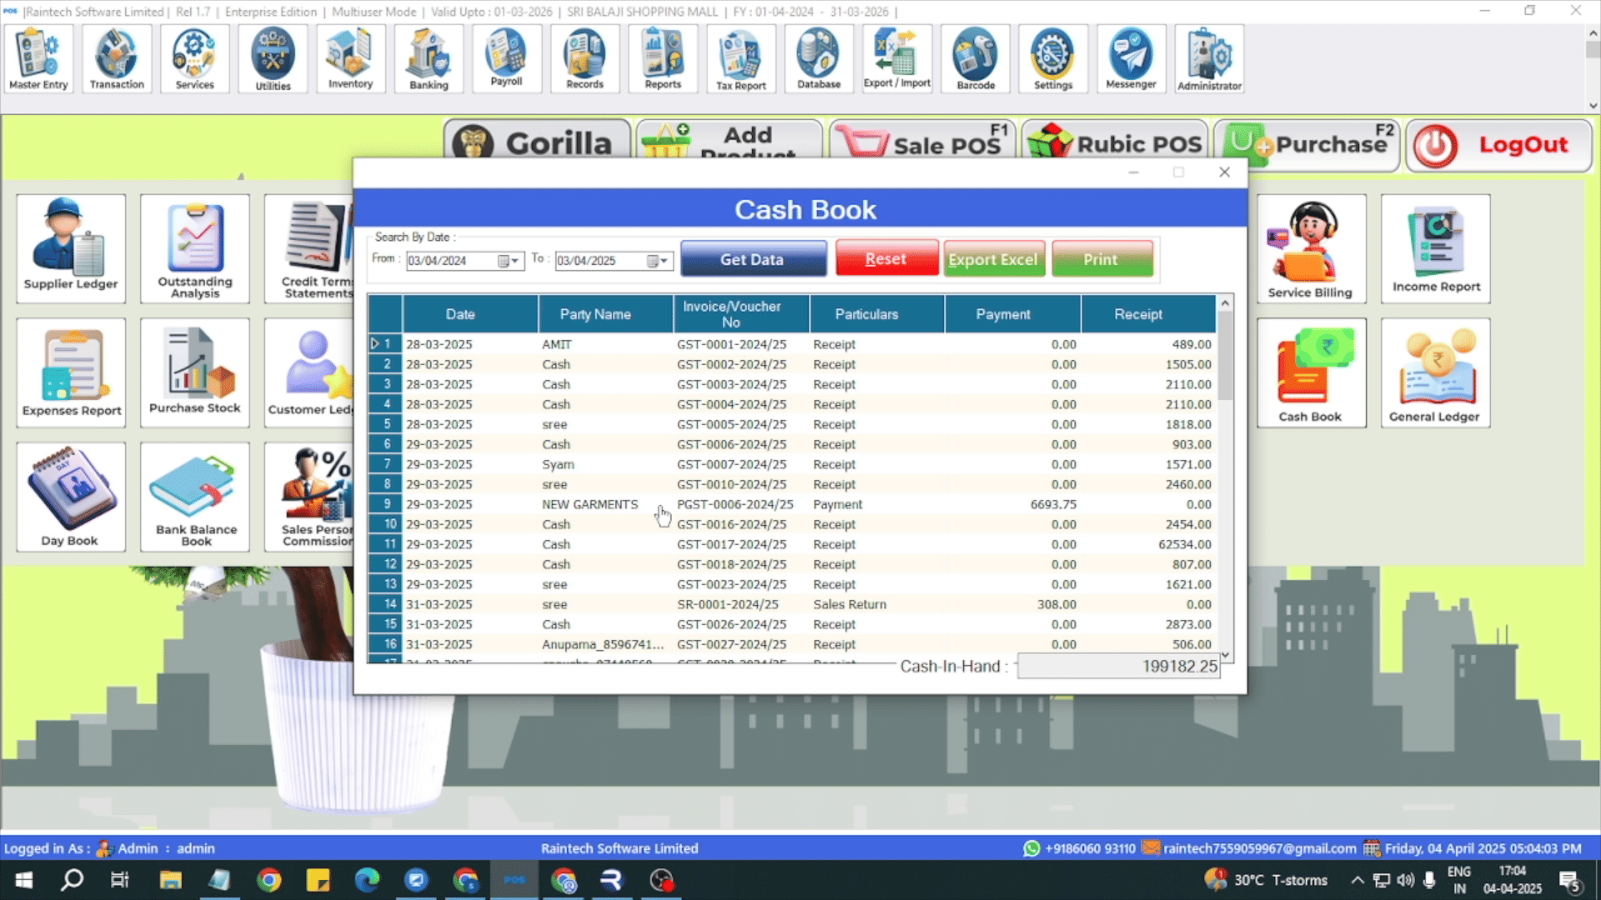Open the From date calendar dropdown
1601x900 pixels.
pyautogui.click(x=508, y=261)
